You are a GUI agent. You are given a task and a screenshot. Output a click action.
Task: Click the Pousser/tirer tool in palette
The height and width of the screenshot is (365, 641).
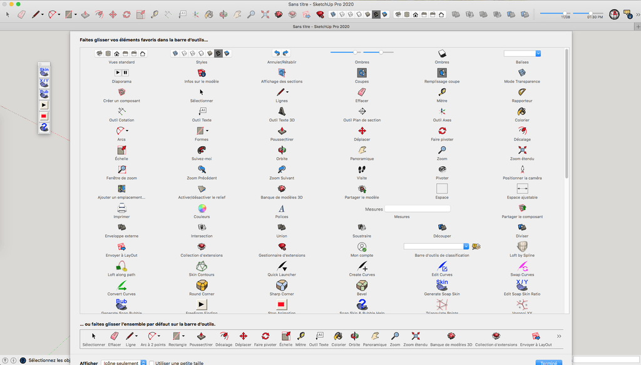tap(282, 131)
